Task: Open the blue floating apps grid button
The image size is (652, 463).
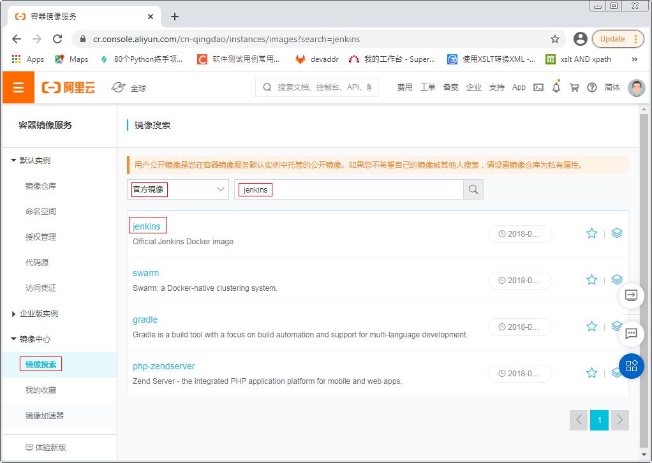Action: click(x=631, y=366)
